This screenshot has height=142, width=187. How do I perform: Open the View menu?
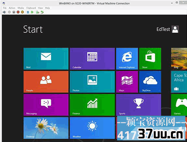click(40, 8)
